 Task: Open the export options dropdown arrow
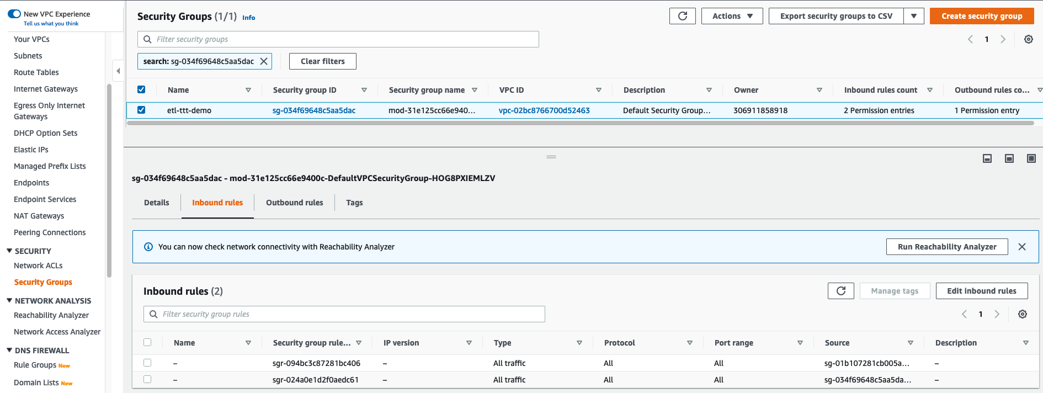click(x=914, y=16)
